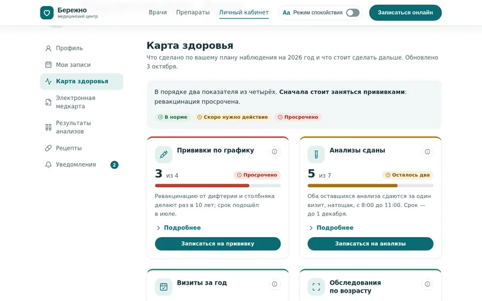
Task: Open Результаты анализов in the sidebar
Action: (81, 127)
